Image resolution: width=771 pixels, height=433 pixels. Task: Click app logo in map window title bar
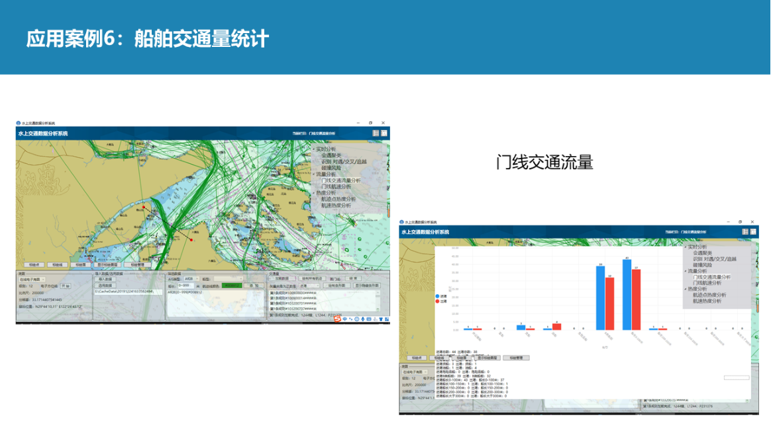[x=19, y=123]
